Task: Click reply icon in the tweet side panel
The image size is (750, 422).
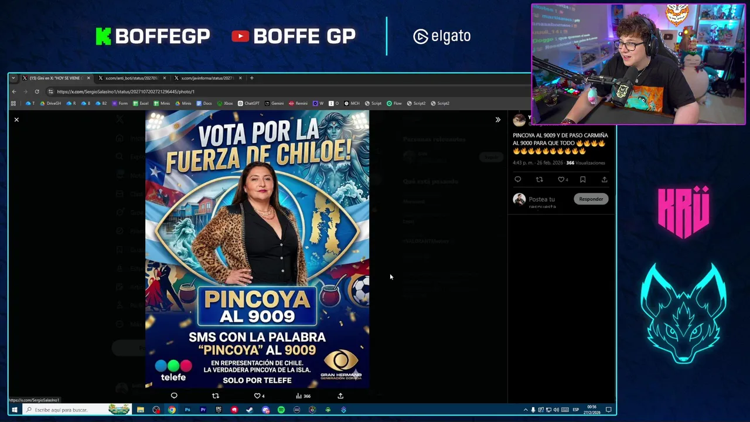Action: (x=517, y=179)
